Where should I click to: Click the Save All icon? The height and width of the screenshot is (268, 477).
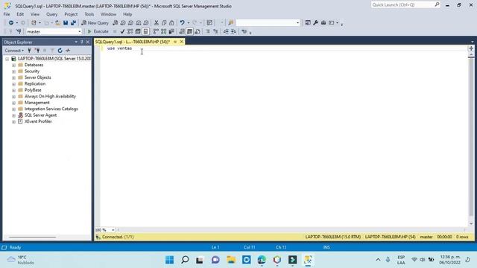[x=73, y=23]
